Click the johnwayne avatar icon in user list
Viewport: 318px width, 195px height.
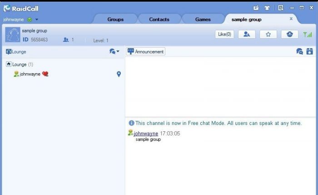[x=16, y=74]
